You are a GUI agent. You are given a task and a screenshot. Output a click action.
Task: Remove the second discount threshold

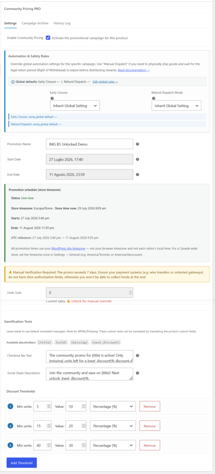pos(149,426)
